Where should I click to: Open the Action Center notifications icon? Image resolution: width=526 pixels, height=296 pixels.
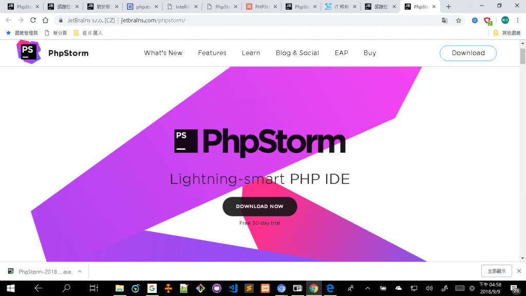pyautogui.click(x=515, y=289)
